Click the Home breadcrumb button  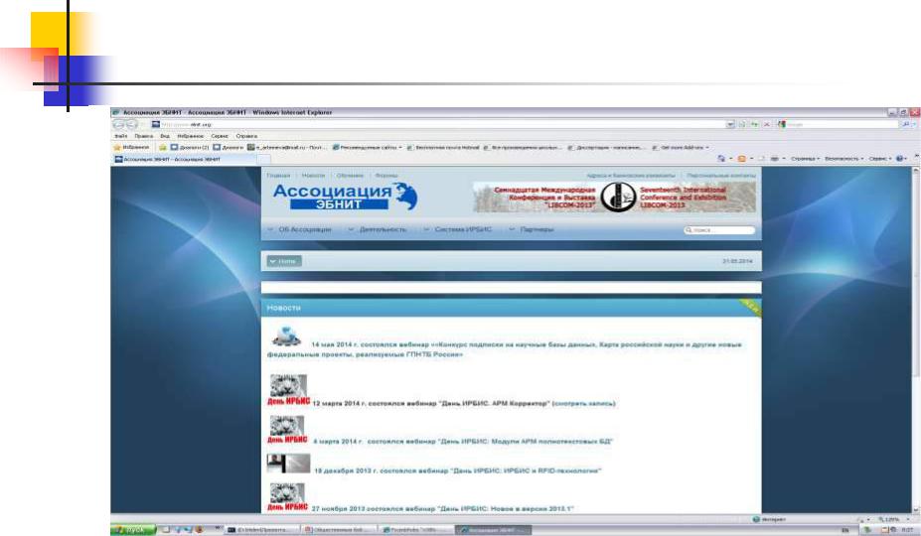[x=284, y=261]
